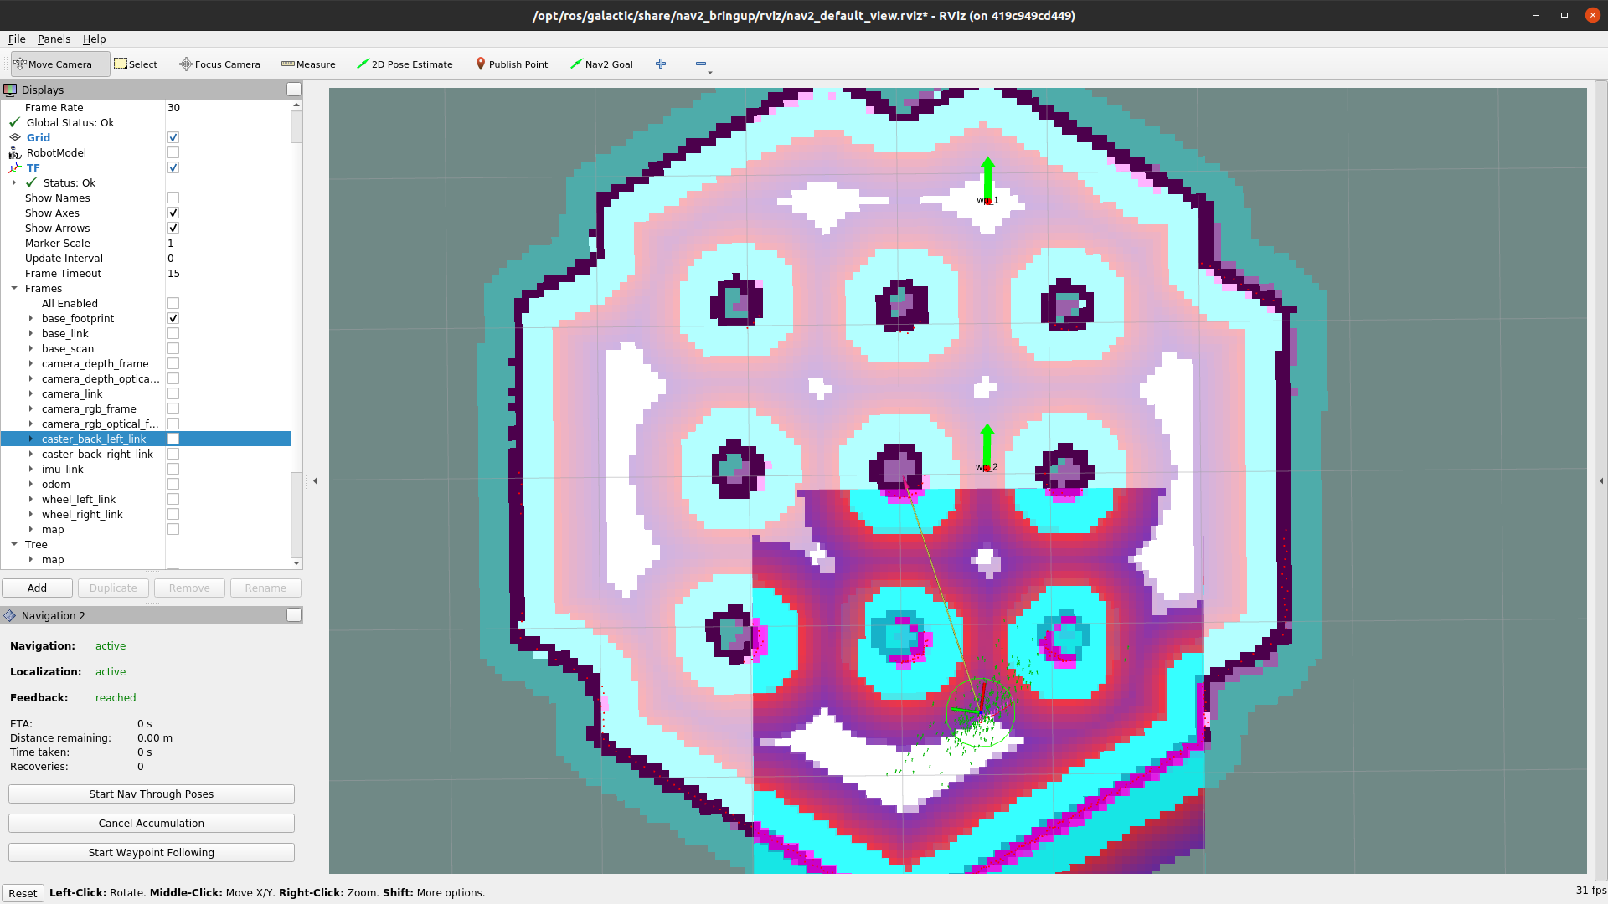Select the Move Camera tool

(x=59, y=64)
